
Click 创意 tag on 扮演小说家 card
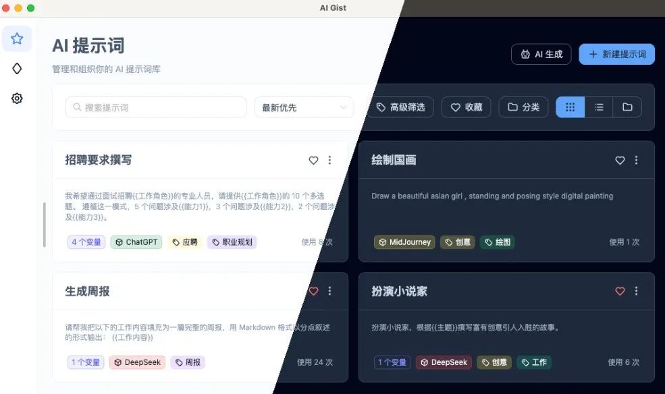click(x=494, y=362)
